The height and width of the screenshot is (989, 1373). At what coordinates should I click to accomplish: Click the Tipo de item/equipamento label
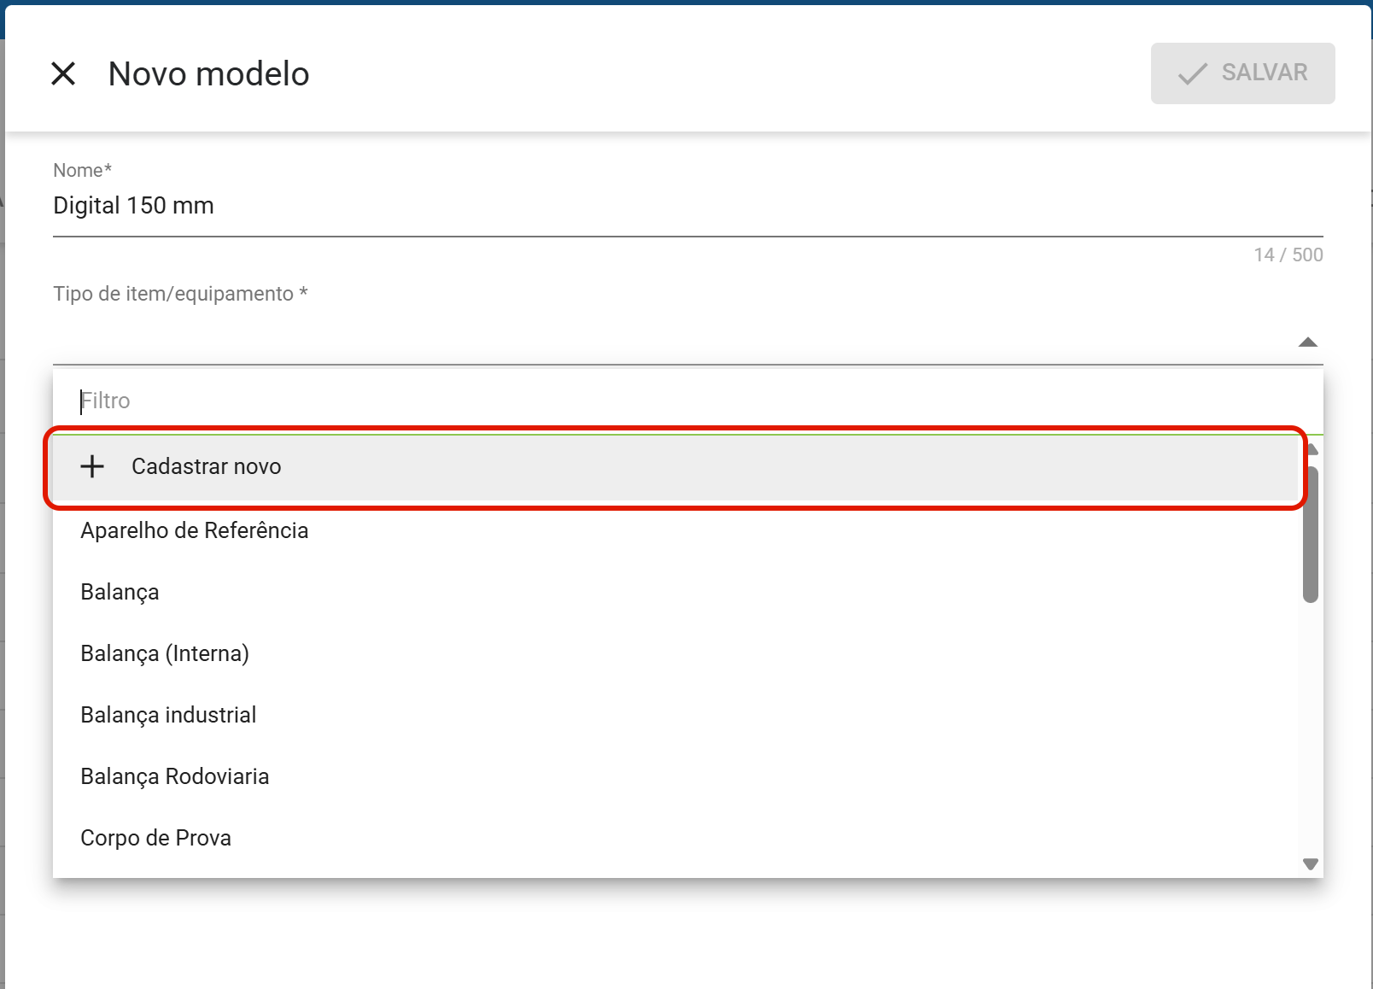click(180, 294)
